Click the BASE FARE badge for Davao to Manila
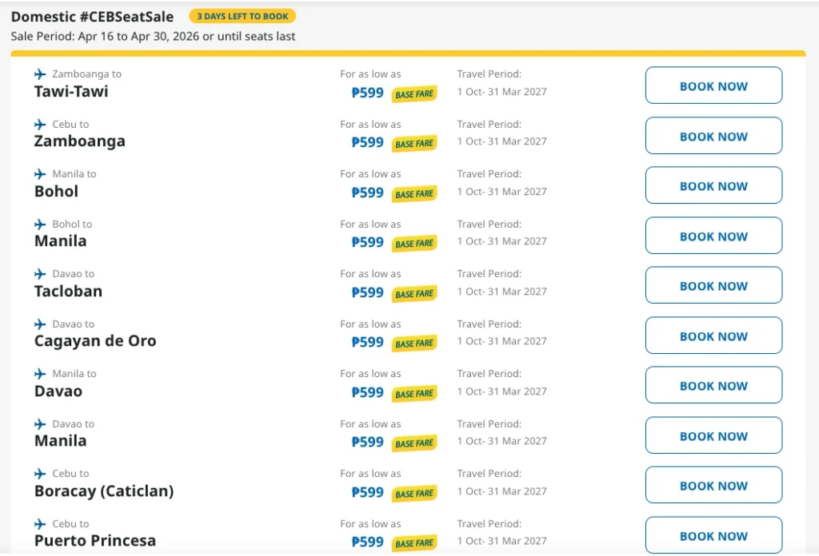Screen dimensions: 819x556 click(413, 443)
